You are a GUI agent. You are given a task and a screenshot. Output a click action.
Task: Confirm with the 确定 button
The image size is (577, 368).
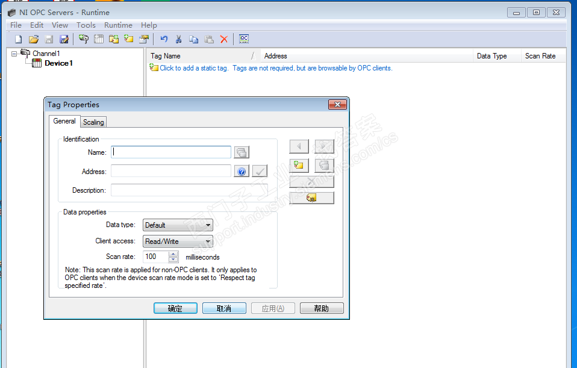tap(175, 308)
